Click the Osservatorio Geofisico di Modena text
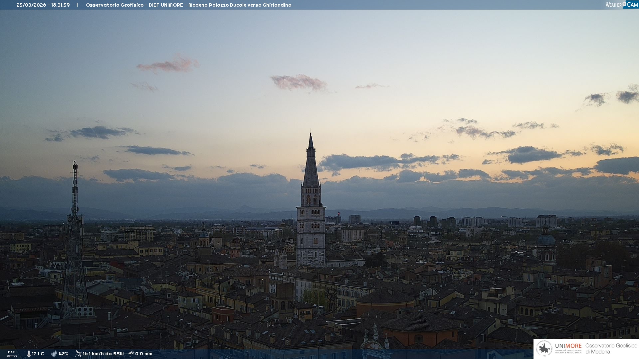The width and height of the screenshot is (639, 359). coord(611,348)
